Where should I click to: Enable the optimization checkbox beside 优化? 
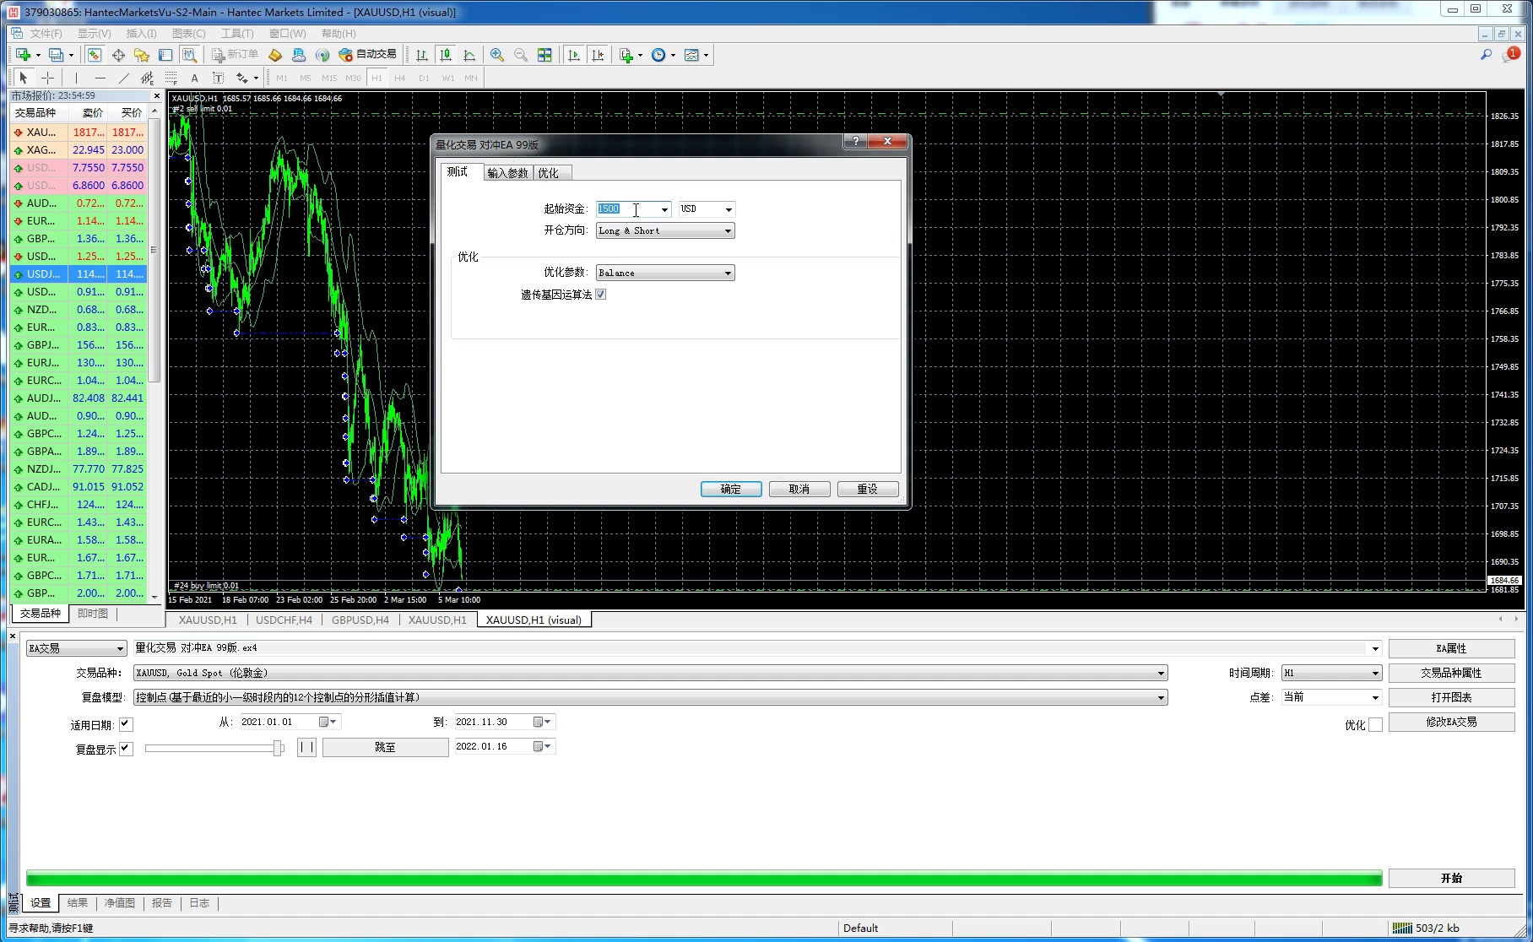tap(1375, 725)
